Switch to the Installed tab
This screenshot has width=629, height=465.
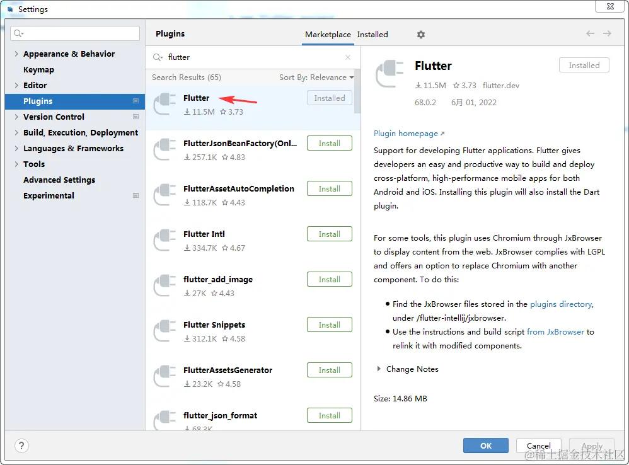tap(372, 35)
